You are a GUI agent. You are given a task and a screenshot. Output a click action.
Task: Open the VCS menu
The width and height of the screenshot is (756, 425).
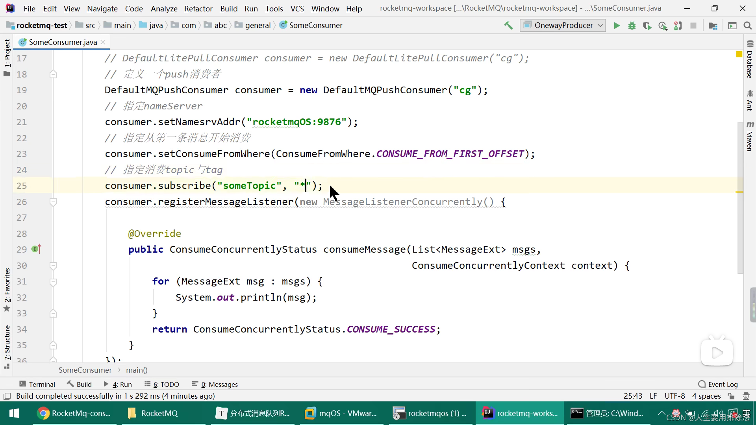click(297, 9)
